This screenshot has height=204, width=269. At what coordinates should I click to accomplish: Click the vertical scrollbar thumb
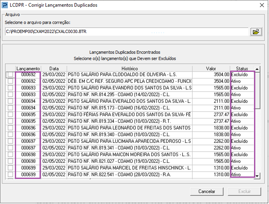258,90
